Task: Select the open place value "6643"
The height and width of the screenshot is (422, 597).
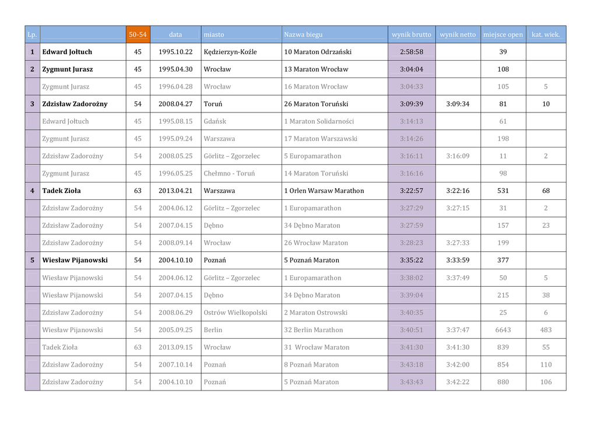Action: point(503,330)
